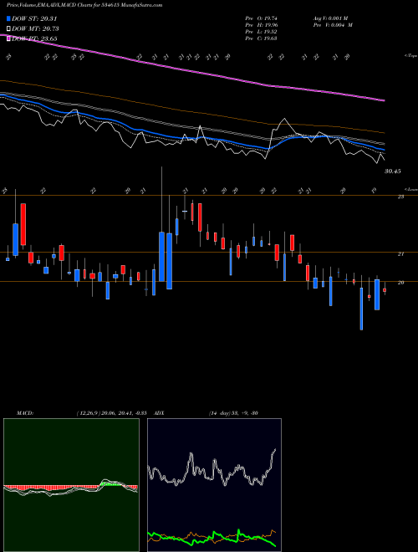Click the white DOW MT legend swatch
This screenshot has height=552, width=418.
(8, 29)
